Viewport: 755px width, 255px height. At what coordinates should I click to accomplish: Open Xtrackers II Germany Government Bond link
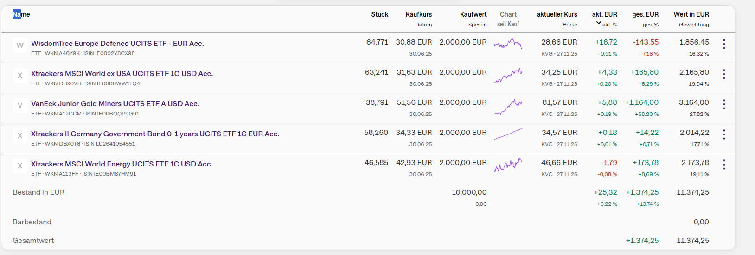pyautogui.click(x=155, y=134)
